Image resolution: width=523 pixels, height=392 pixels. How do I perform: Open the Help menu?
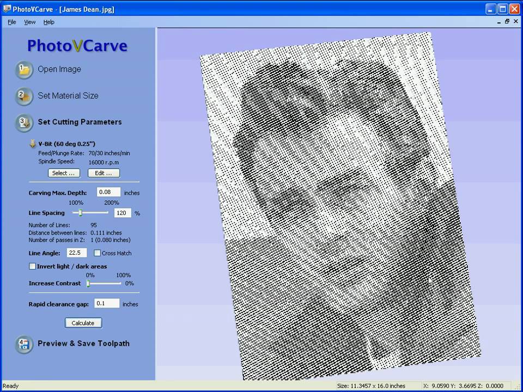pyautogui.click(x=48, y=22)
